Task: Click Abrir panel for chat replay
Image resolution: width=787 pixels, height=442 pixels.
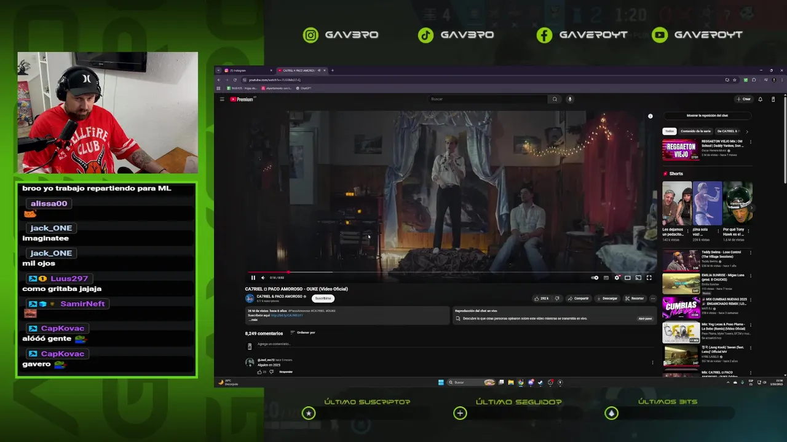Action: coord(645,319)
